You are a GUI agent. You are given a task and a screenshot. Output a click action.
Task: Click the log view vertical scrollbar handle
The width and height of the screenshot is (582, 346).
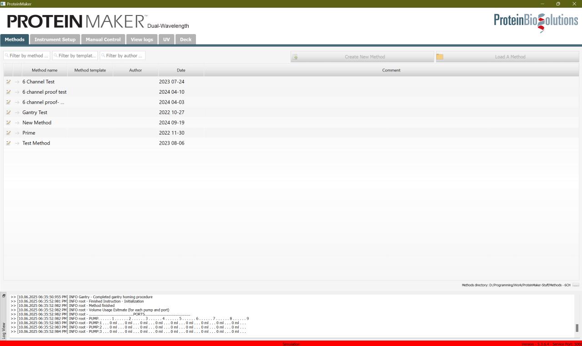577,328
